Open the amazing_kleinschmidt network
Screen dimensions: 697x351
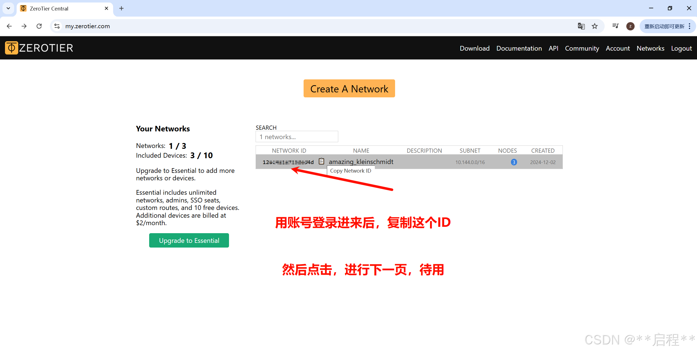point(361,162)
